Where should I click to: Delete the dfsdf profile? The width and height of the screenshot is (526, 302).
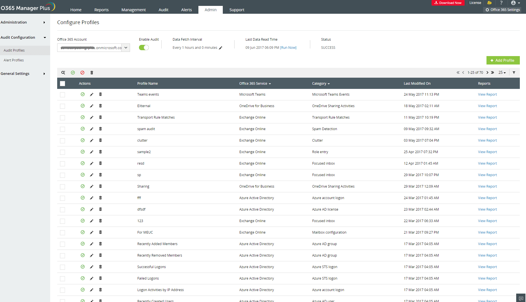click(x=100, y=209)
